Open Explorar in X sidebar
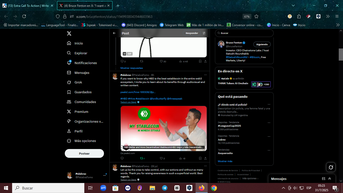Screen dimensions: 343x193 [77, 53]
